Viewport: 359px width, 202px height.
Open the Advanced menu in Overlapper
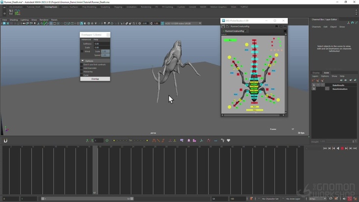86,40
